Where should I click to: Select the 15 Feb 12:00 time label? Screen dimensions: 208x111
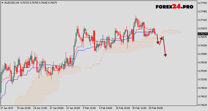tap(139, 108)
